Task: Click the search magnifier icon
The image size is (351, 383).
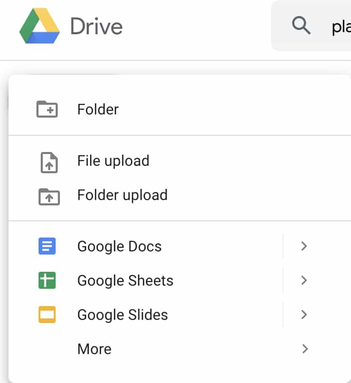Action: pos(301,25)
